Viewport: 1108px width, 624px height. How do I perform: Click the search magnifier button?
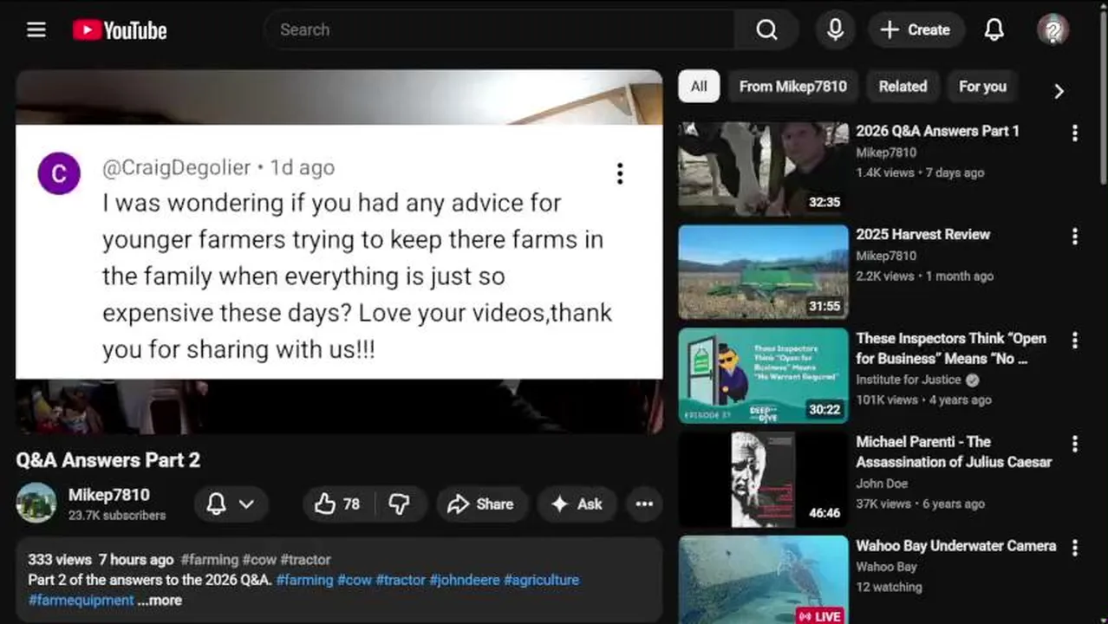point(766,29)
